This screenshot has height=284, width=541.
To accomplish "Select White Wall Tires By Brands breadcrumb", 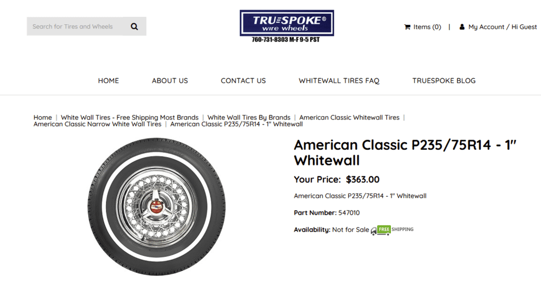I will [x=249, y=117].
